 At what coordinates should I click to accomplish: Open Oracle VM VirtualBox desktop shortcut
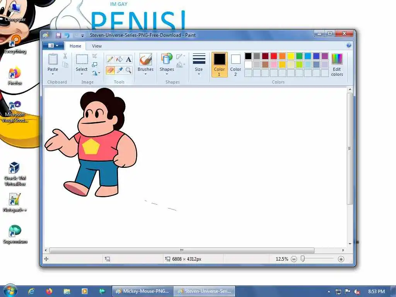pyautogui.click(x=15, y=174)
